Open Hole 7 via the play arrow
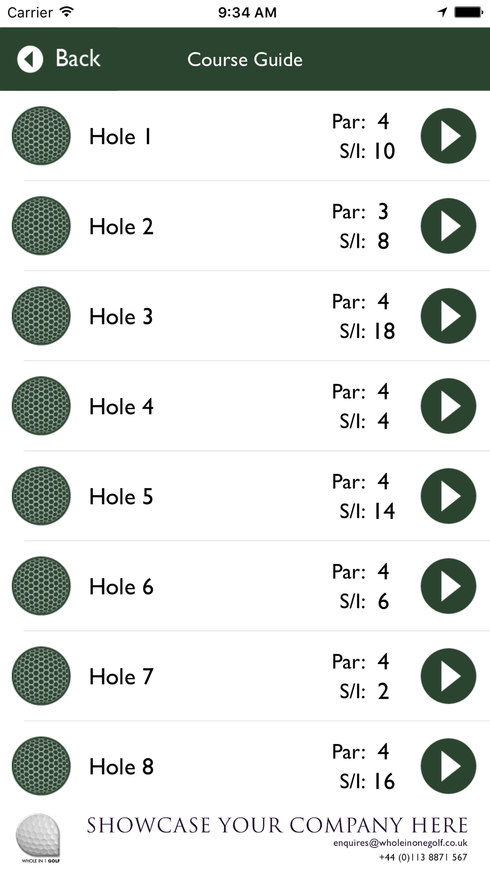The width and height of the screenshot is (490, 872). [x=448, y=676]
